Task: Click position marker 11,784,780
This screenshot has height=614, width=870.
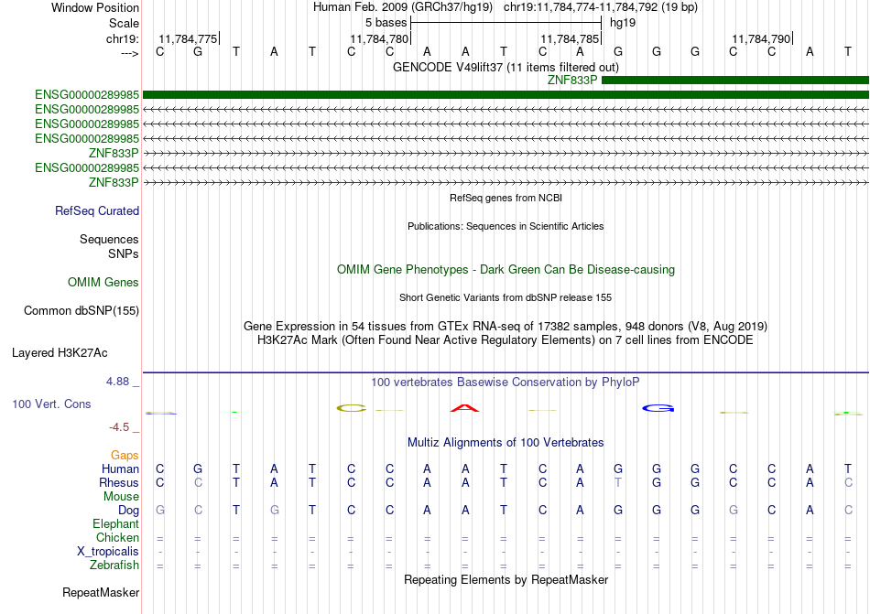Action: (x=379, y=38)
